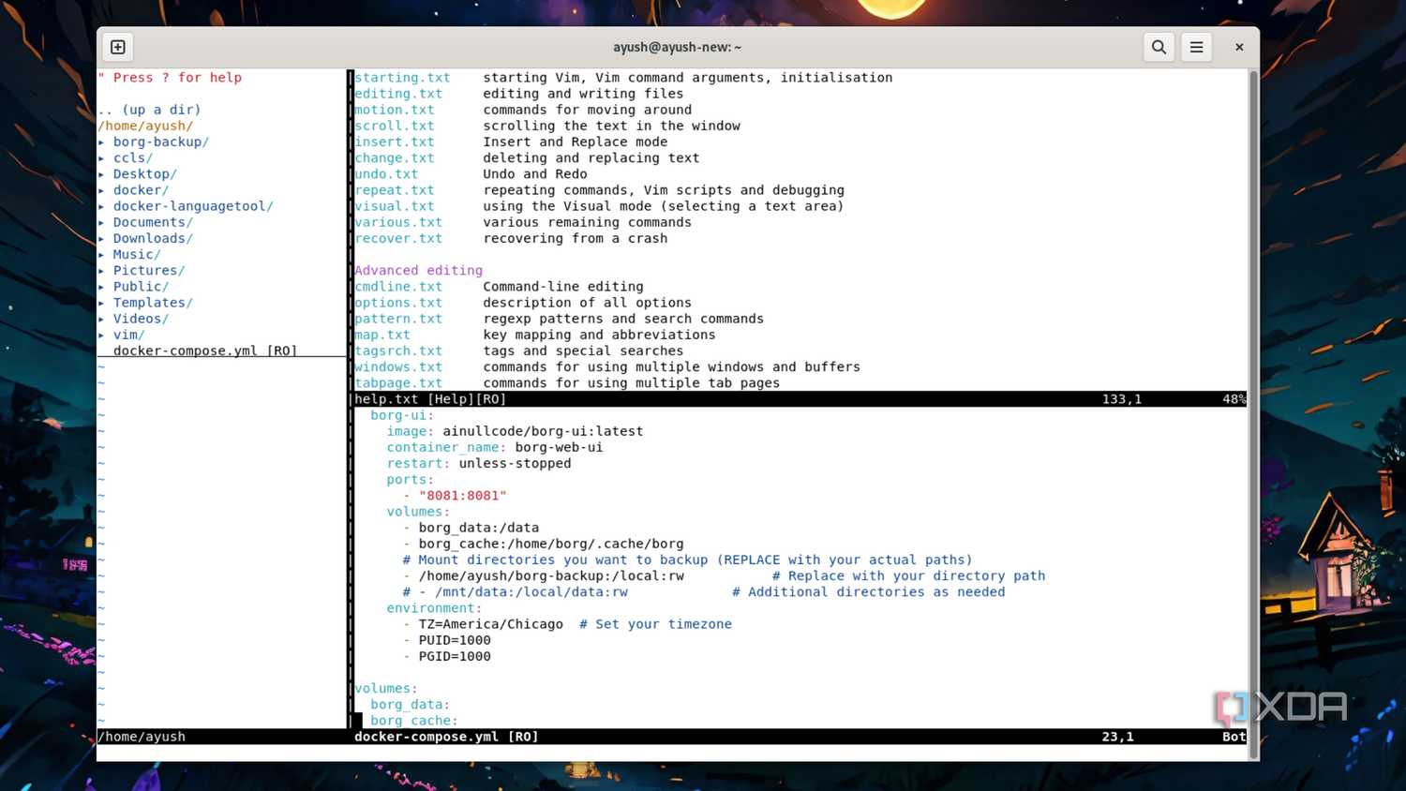
Task: Select the vim/ directory entry
Action: [128, 335]
